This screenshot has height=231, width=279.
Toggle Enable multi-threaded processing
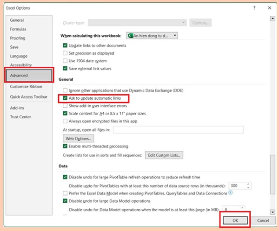pos(65,146)
